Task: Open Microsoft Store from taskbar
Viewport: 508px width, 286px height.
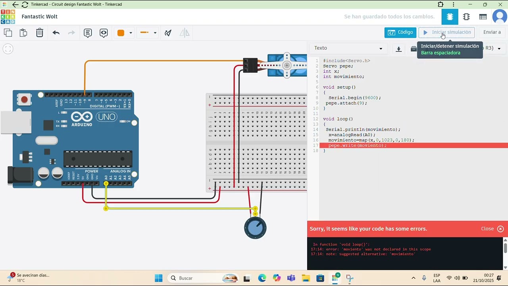Action: (320, 278)
